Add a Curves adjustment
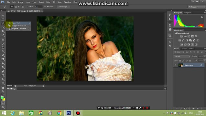Viewport: 206px width, 116px height. pos(189,36)
